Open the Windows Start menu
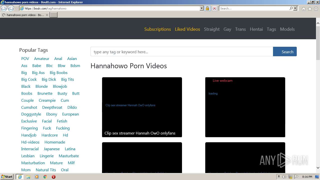 7,177
